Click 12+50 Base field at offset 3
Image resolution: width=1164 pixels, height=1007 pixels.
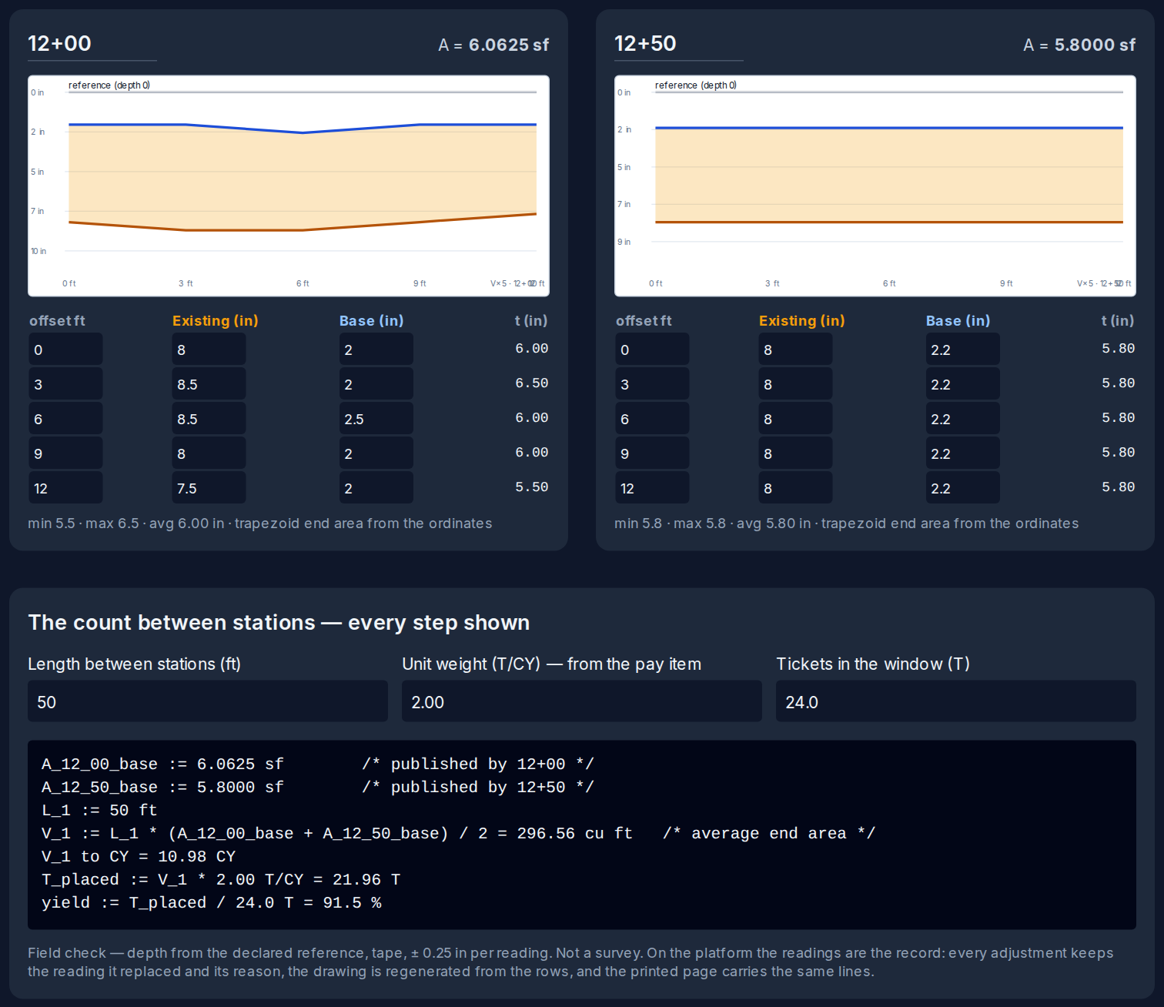tap(962, 383)
